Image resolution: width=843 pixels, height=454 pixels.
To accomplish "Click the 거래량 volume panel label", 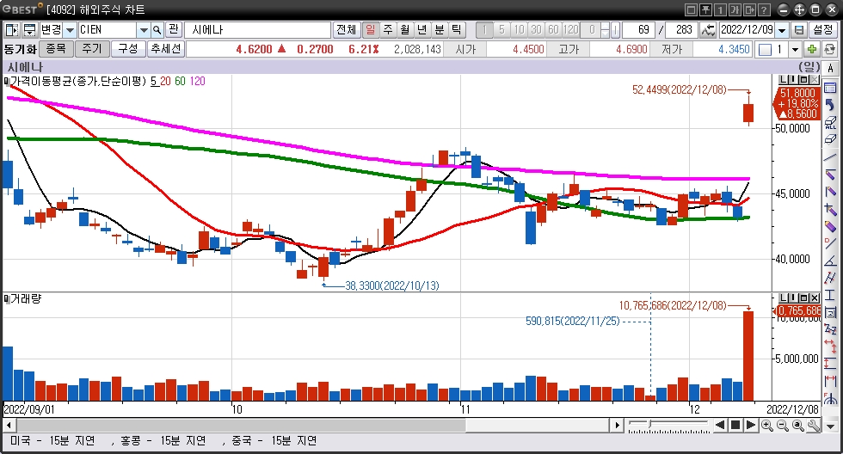I will click(x=26, y=298).
